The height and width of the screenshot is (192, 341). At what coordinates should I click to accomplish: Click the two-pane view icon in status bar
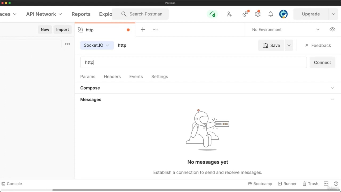(x=326, y=184)
